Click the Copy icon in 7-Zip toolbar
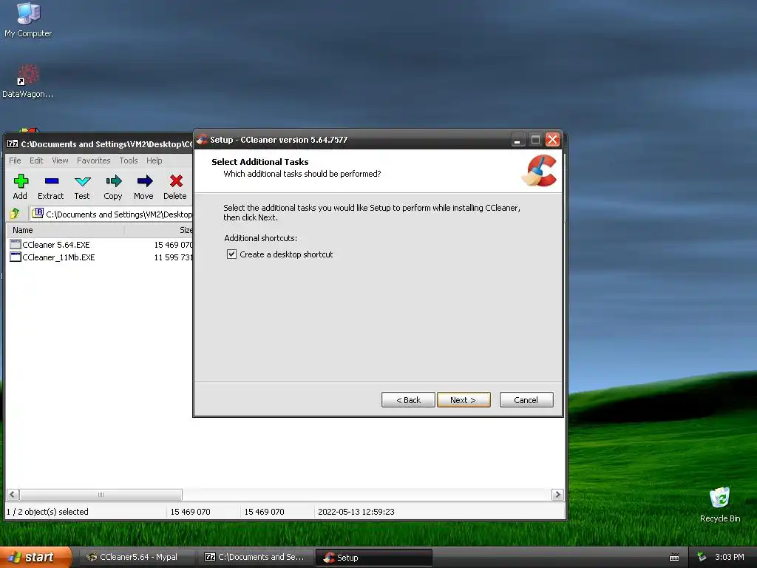757x568 pixels. coord(113,181)
